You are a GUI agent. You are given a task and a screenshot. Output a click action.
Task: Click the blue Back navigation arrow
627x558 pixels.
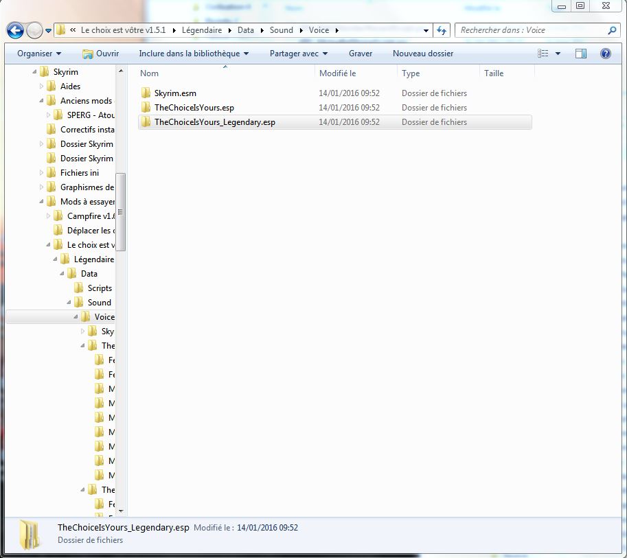coord(15,30)
